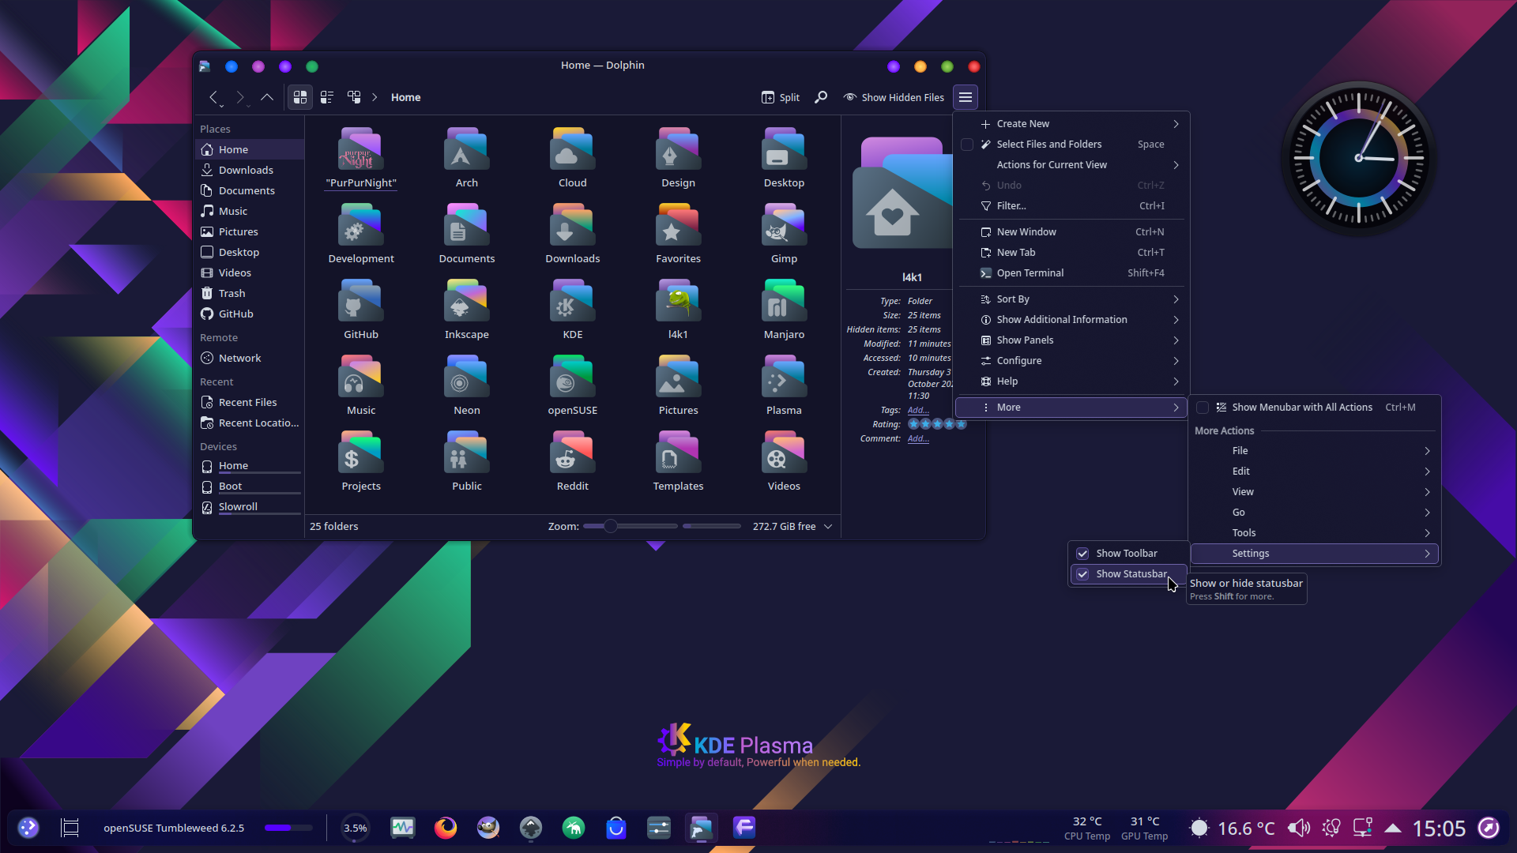
Task: Go up to the parent folder
Action: pyautogui.click(x=267, y=97)
